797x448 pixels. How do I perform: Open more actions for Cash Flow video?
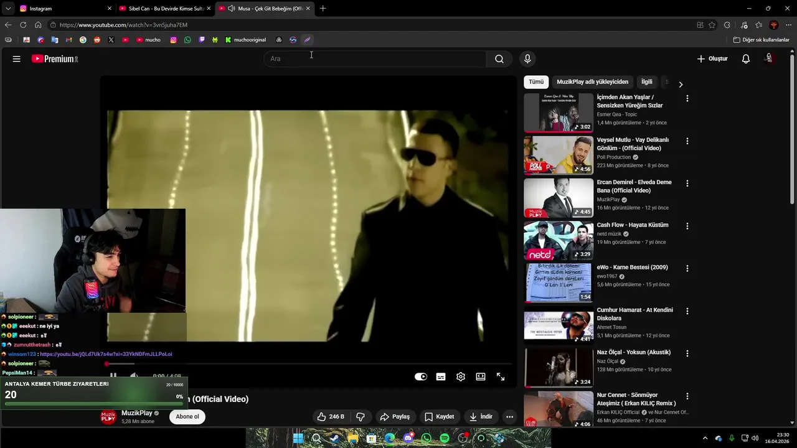tap(687, 226)
